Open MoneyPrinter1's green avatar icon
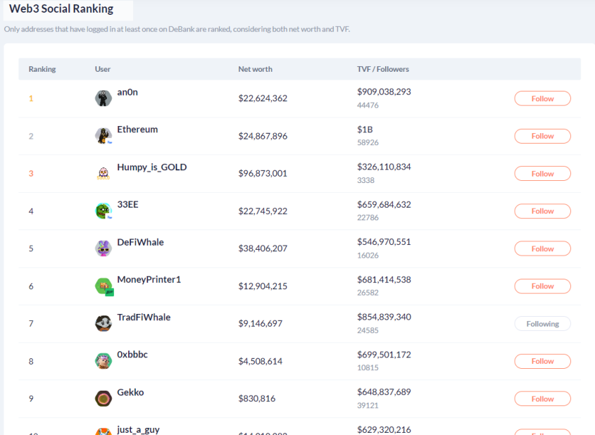Screen dimensions: 595x435 104,286
